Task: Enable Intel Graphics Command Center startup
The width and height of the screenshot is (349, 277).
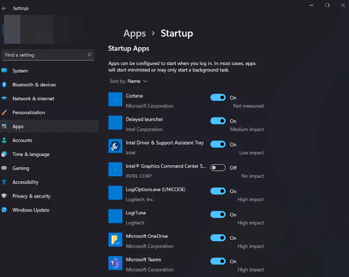Action: coord(218,168)
